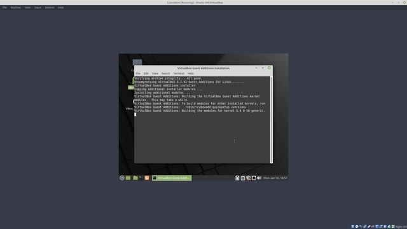
Task: Select the VirtualBox Guest Additions taskbar button
Action: 172,178
